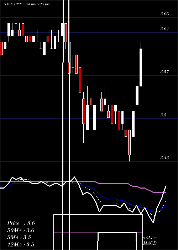
Task: Click the <<Live MACD label
Action: [x=150, y=240]
